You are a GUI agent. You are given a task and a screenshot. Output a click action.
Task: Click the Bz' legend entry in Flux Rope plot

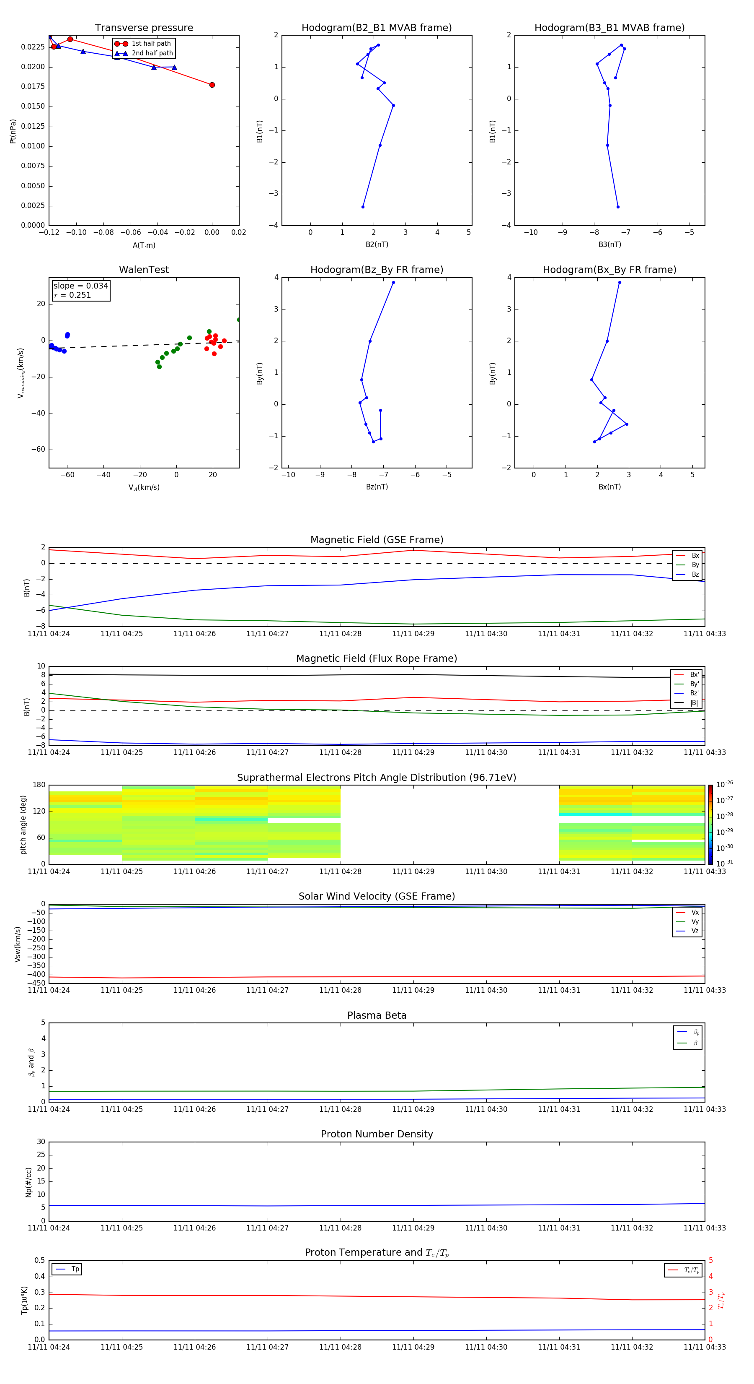pyautogui.click(x=687, y=694)
